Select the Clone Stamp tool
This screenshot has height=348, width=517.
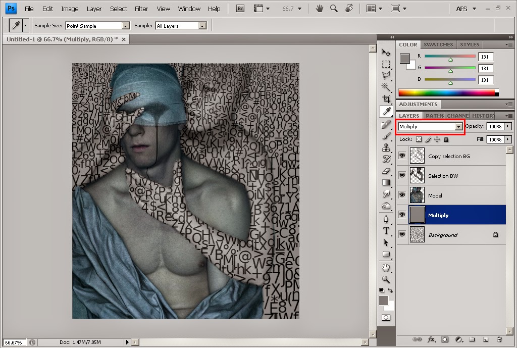click(386, 147)
